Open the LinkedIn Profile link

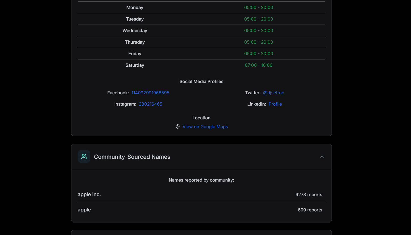pyautogui.click(x=275, y=104)
